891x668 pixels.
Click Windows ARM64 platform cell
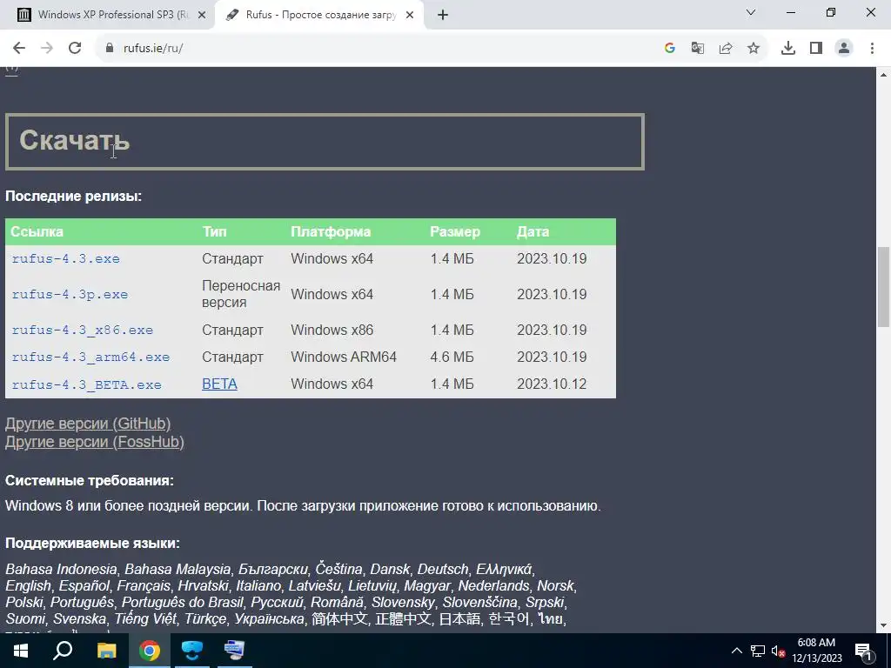click(x=344, y=357)
